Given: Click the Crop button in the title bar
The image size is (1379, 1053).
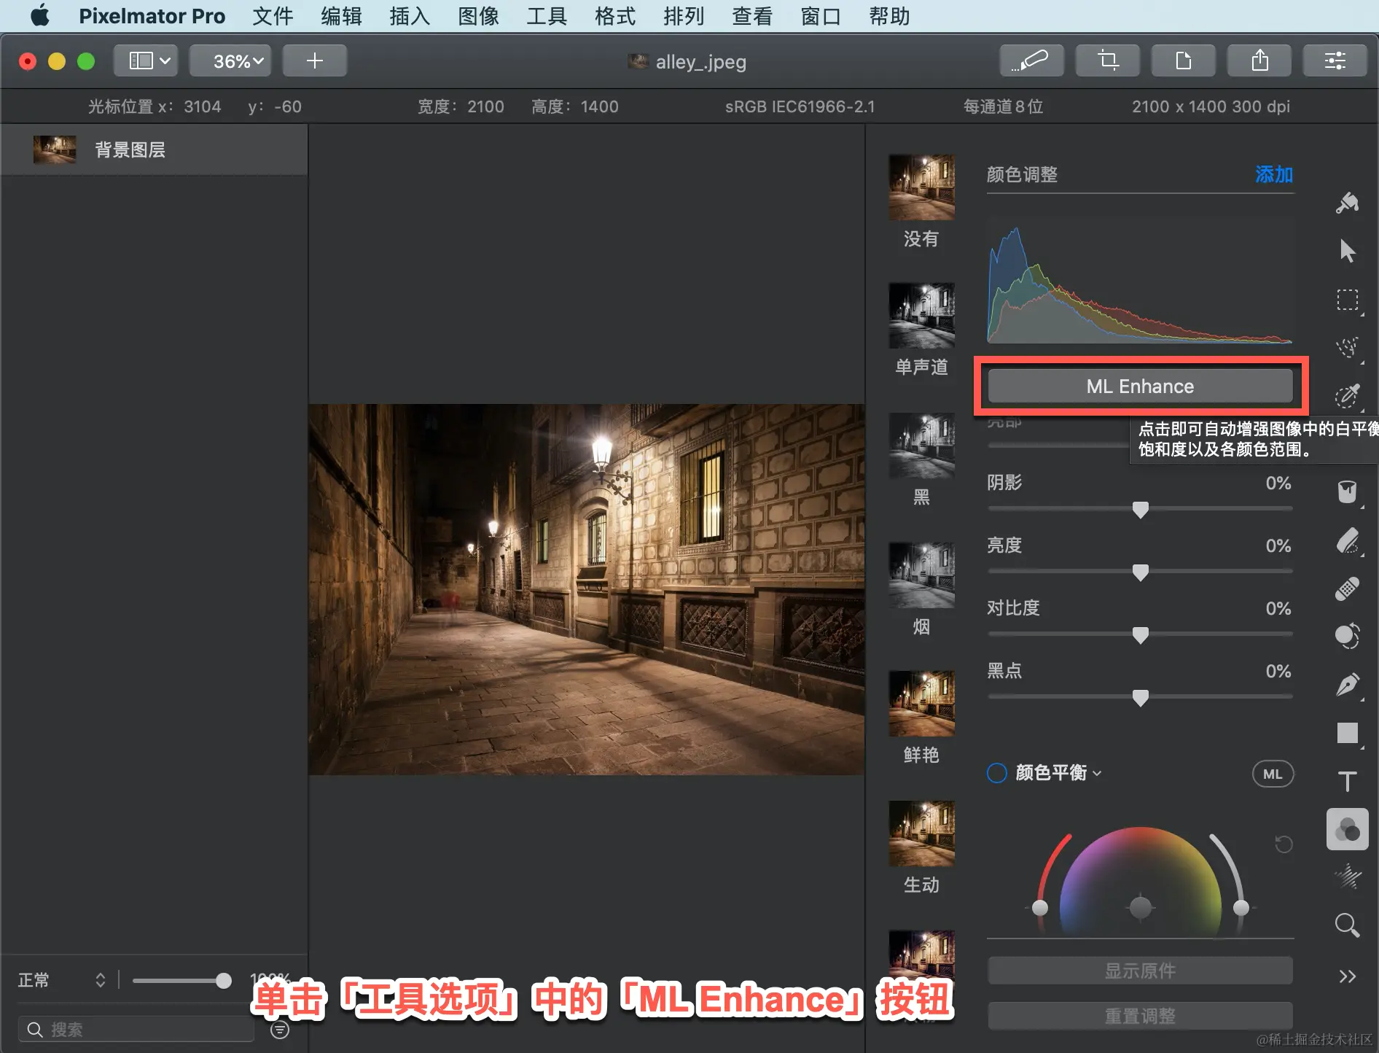Looking at the screenshot, I should (x=1108, y=61).
